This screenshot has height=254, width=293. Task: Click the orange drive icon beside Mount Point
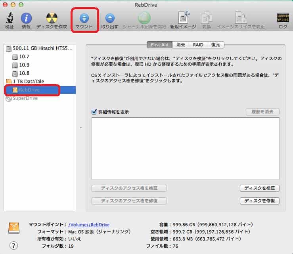click(x=14, y=228)
